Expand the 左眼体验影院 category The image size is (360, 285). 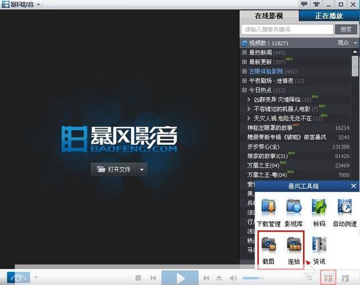click(245, 71)
